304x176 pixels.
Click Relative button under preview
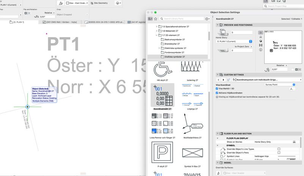[282, 66]
